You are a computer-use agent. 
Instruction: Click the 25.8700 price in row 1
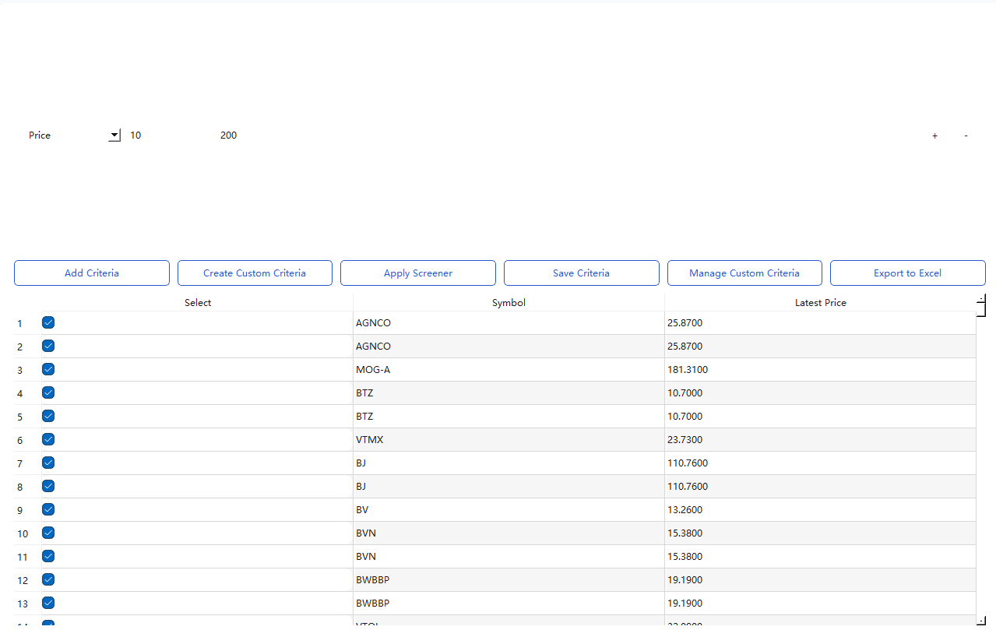[820, 323]
